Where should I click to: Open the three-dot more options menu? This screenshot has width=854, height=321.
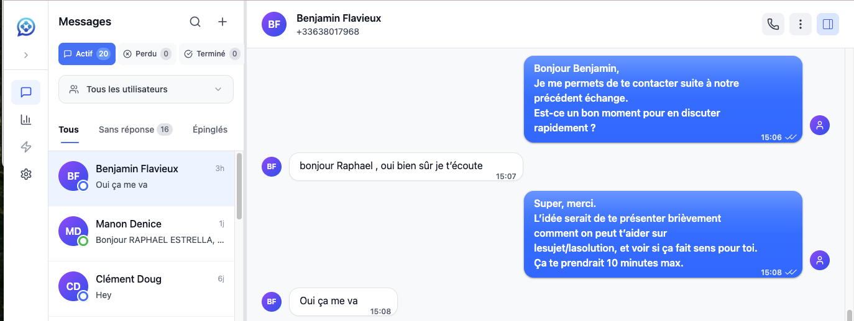tap(801, 24)
